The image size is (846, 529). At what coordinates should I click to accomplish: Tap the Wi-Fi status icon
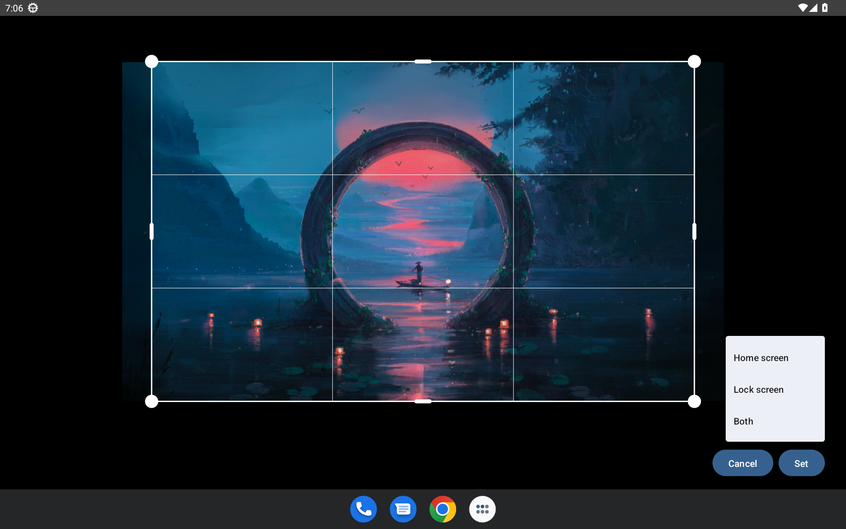(802, 8)
